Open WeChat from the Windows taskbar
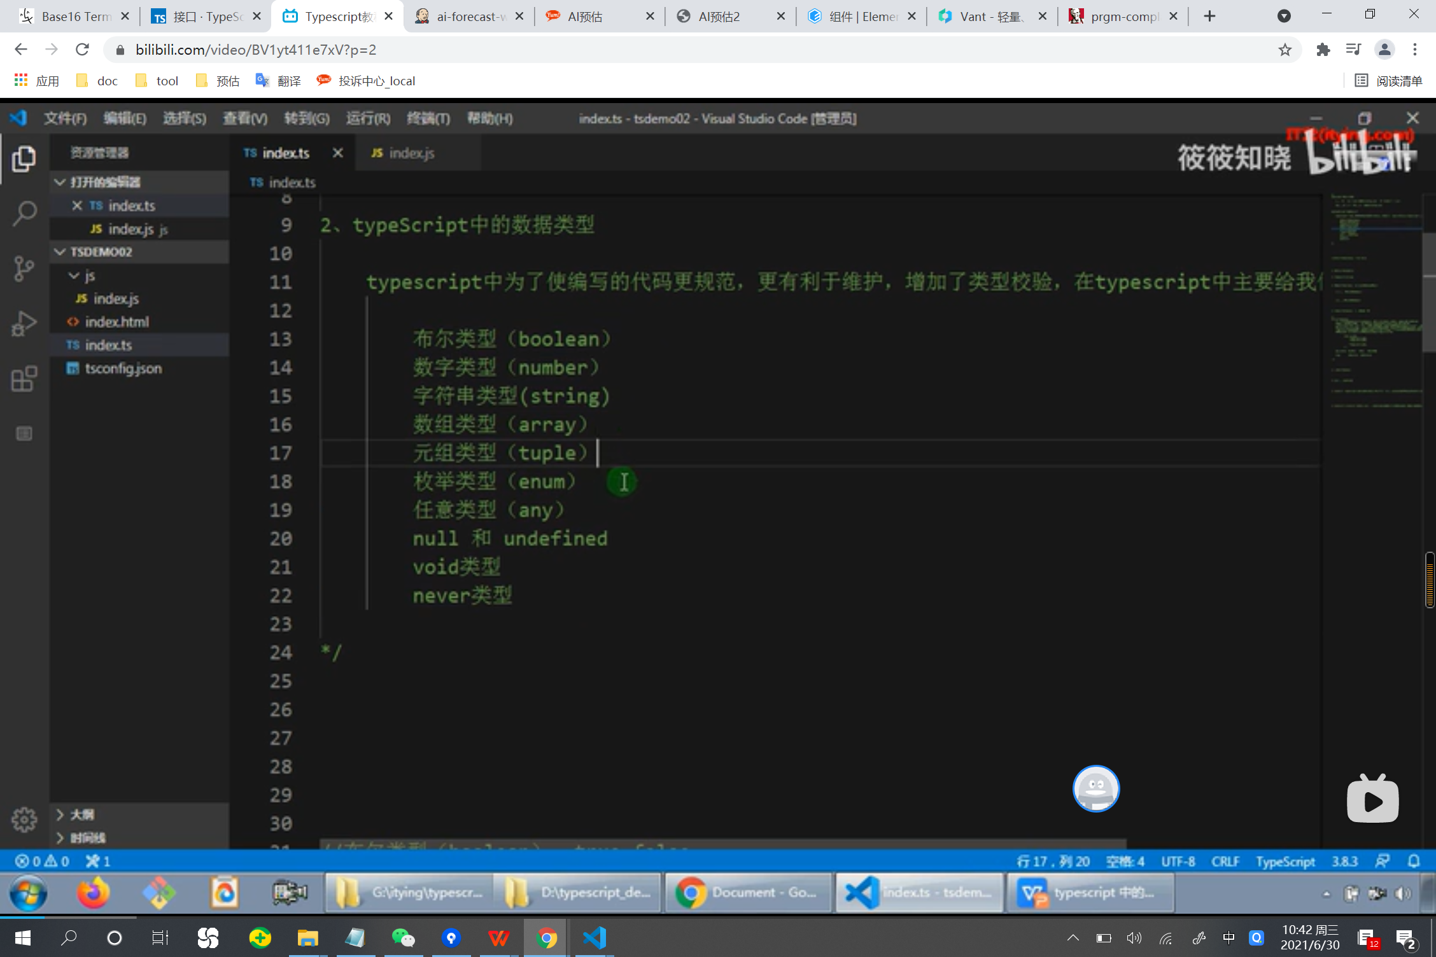The width and height of the screenshot is (1436, 957). point(403,938)
